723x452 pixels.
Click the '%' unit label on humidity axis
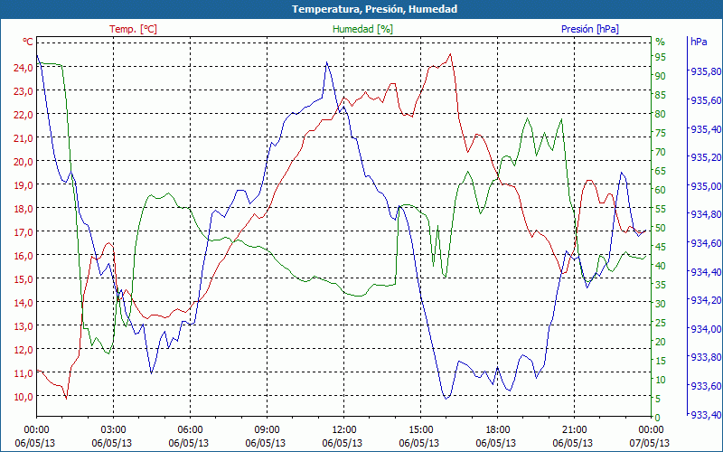tap(661, 42)
